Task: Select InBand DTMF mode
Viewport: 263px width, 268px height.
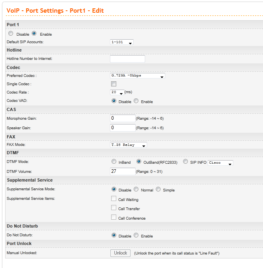Action: [114, 162]
